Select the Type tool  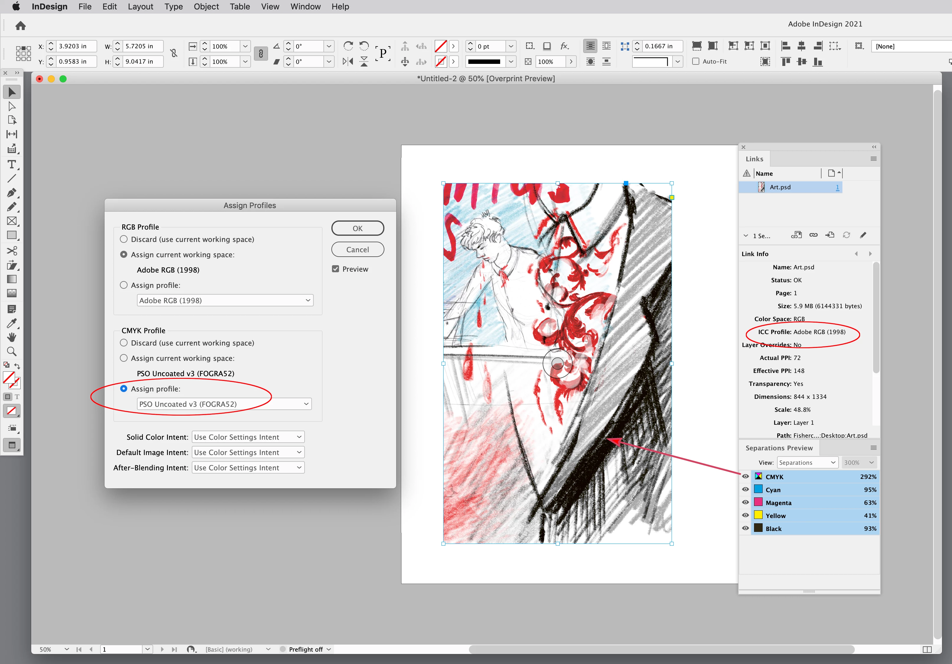coord(11,165)
